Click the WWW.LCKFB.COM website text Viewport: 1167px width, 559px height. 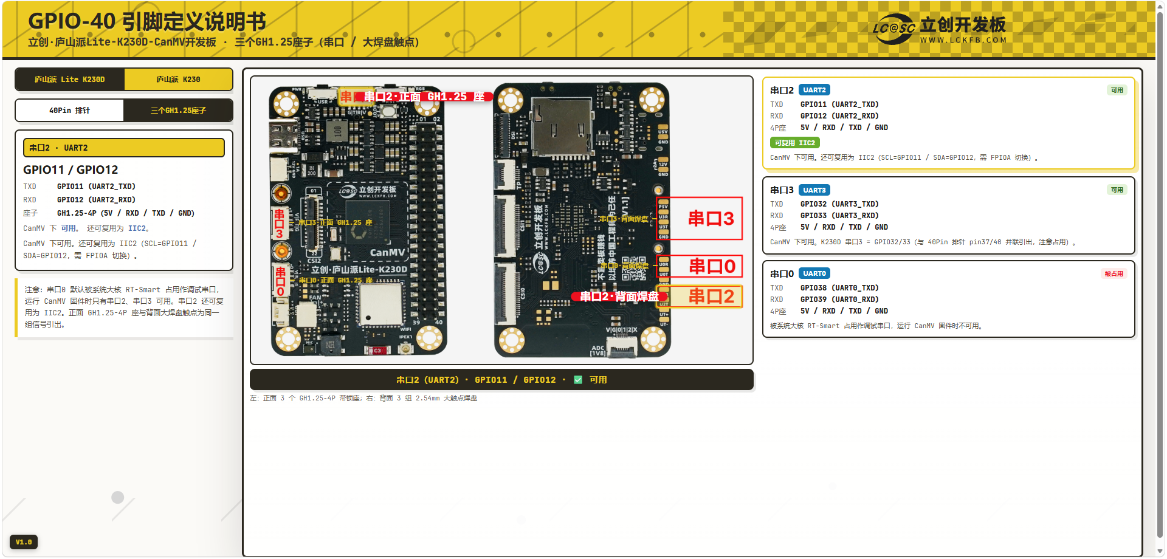pos(963,40)
